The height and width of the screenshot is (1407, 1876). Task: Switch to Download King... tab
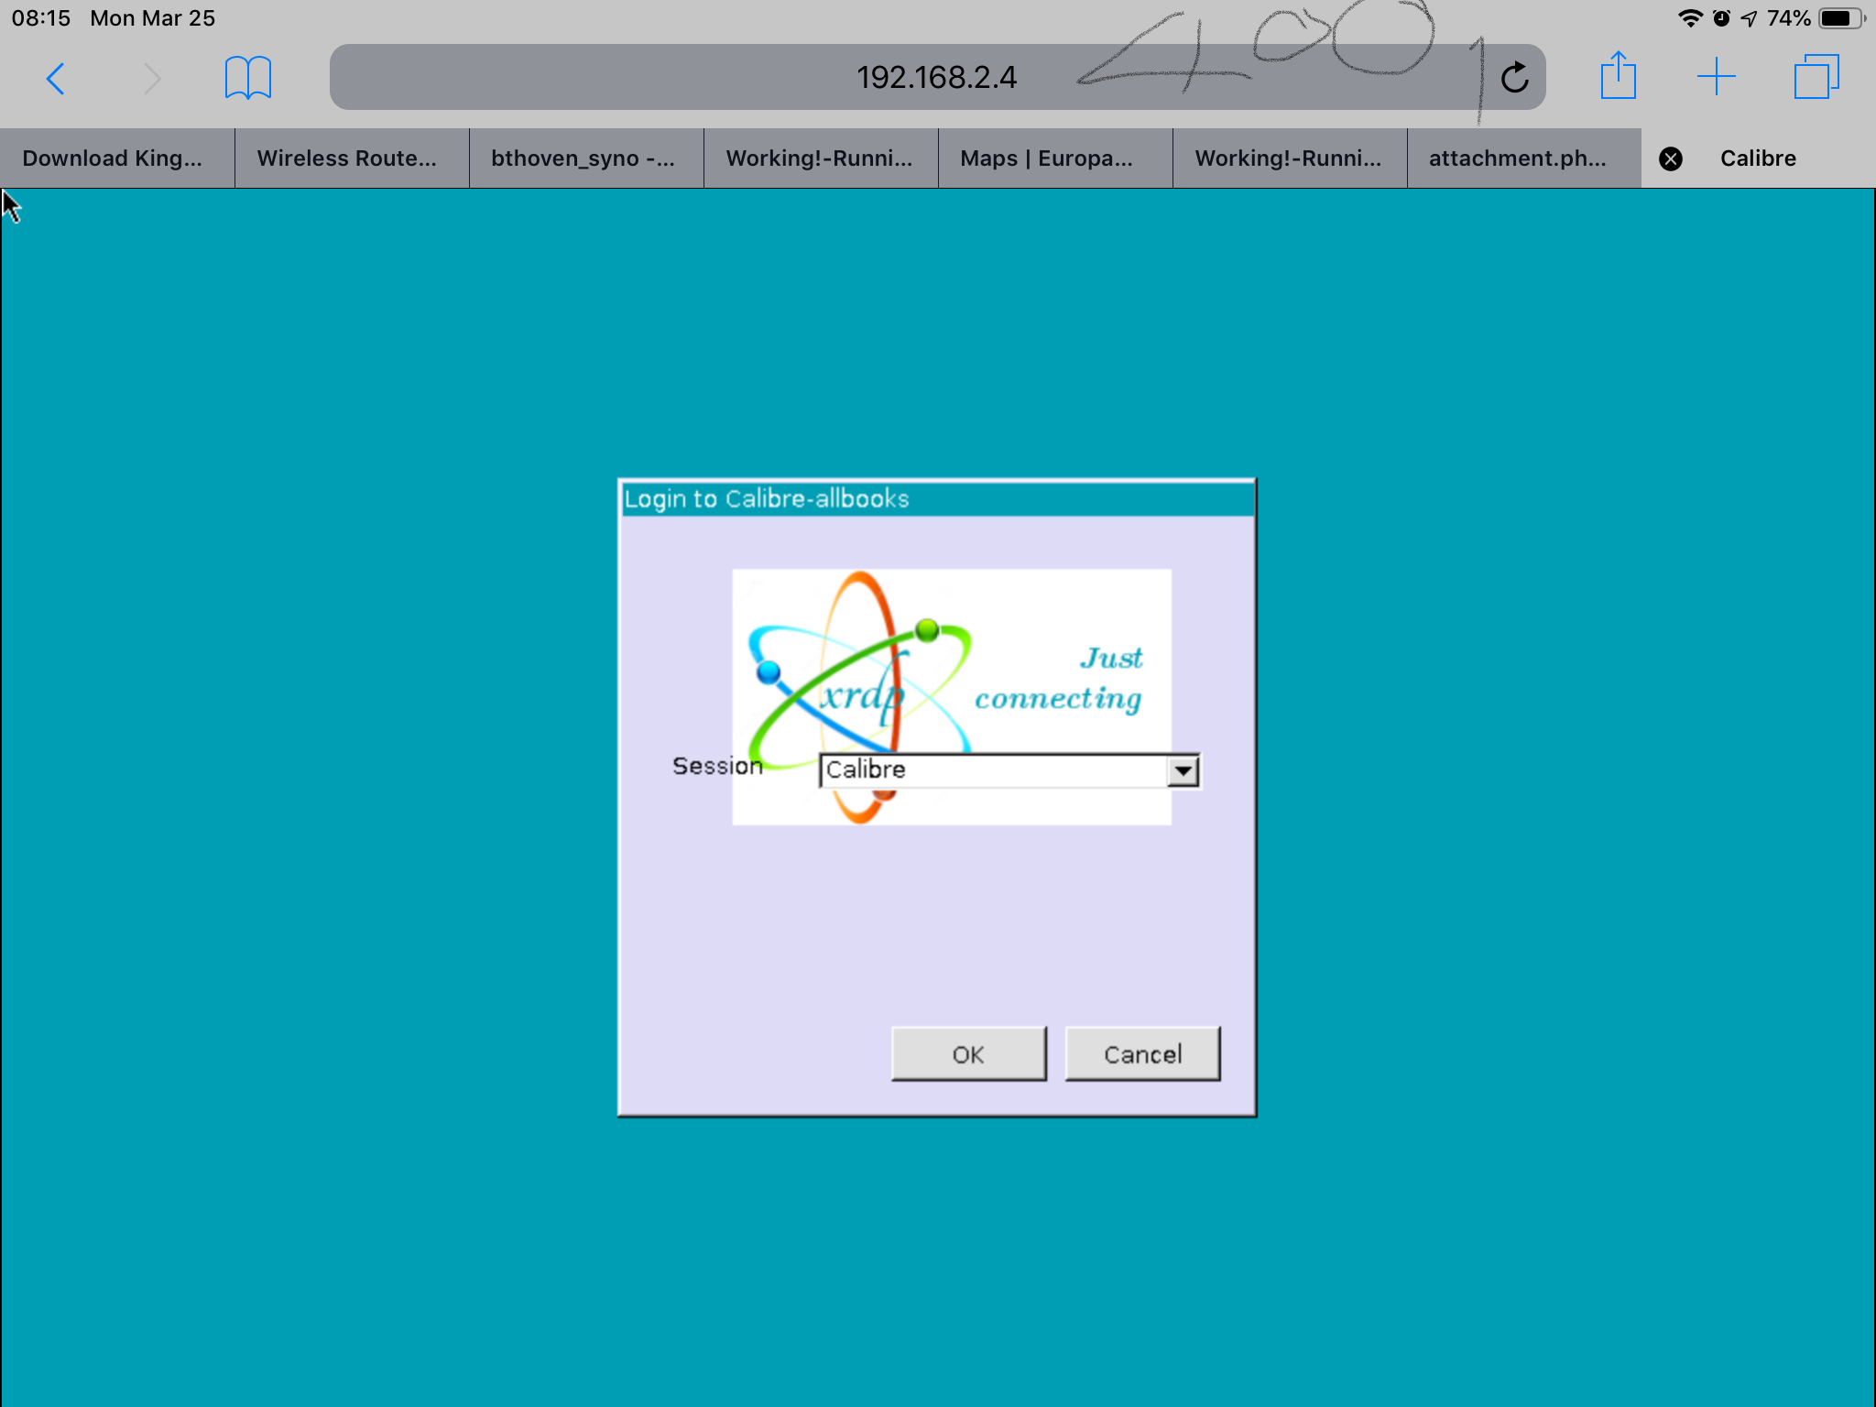(x=113, y=158)
